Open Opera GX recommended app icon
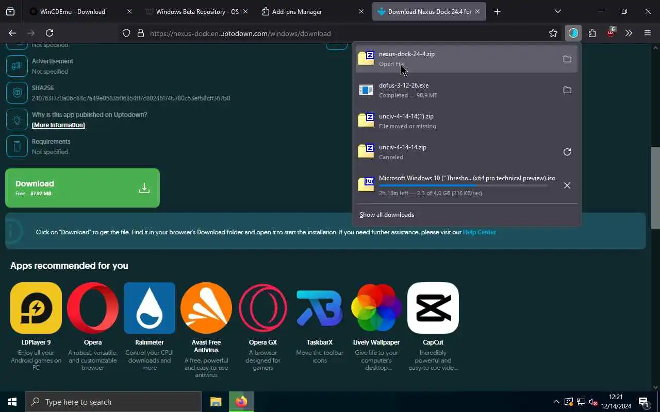Viewport: 660px width, 412px height. click(263, 308)
